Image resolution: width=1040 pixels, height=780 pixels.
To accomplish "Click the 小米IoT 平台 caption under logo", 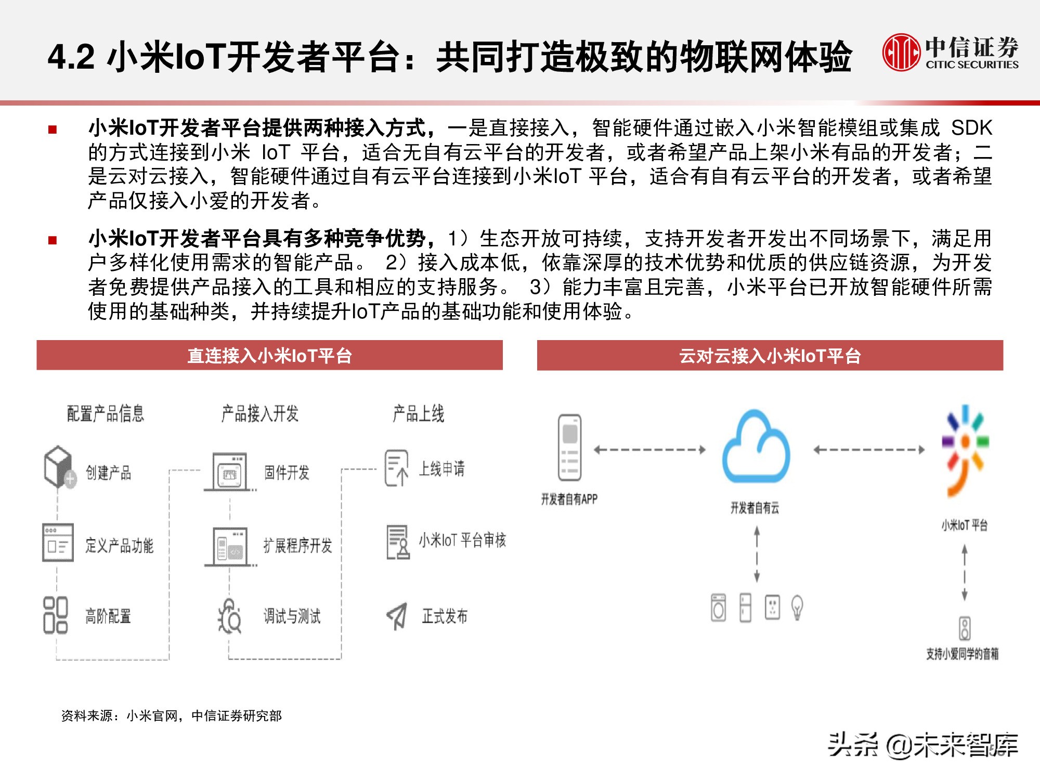I will coord(965,525).
